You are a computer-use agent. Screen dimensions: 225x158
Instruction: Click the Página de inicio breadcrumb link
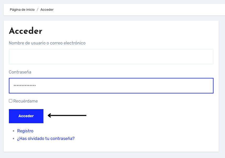[22, 10]
